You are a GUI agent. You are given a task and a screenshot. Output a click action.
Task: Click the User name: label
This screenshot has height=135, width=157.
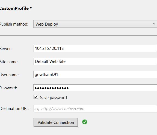[x=10, y=75]
